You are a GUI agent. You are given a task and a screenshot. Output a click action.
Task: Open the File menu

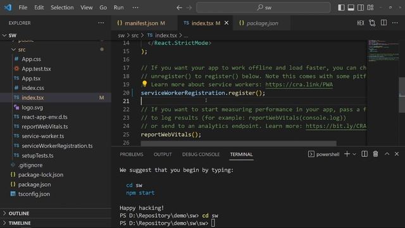(23, 8)
